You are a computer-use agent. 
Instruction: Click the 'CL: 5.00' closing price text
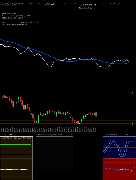click(x=50, y=5)
